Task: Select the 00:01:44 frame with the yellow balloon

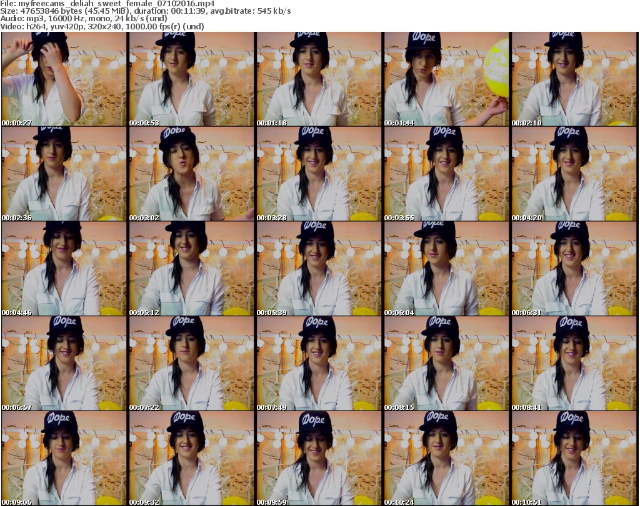Action: (446, 79)
